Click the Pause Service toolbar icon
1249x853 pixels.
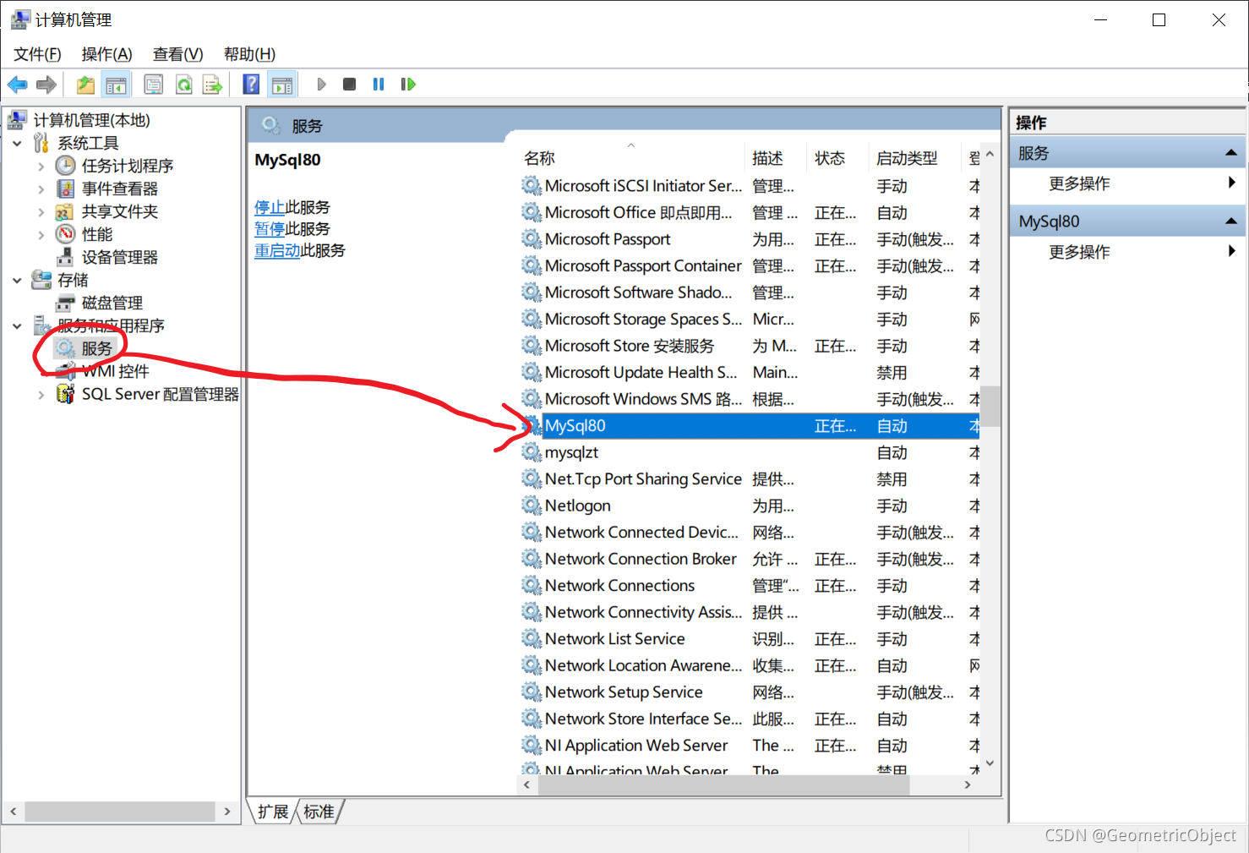tap(379, 85)
